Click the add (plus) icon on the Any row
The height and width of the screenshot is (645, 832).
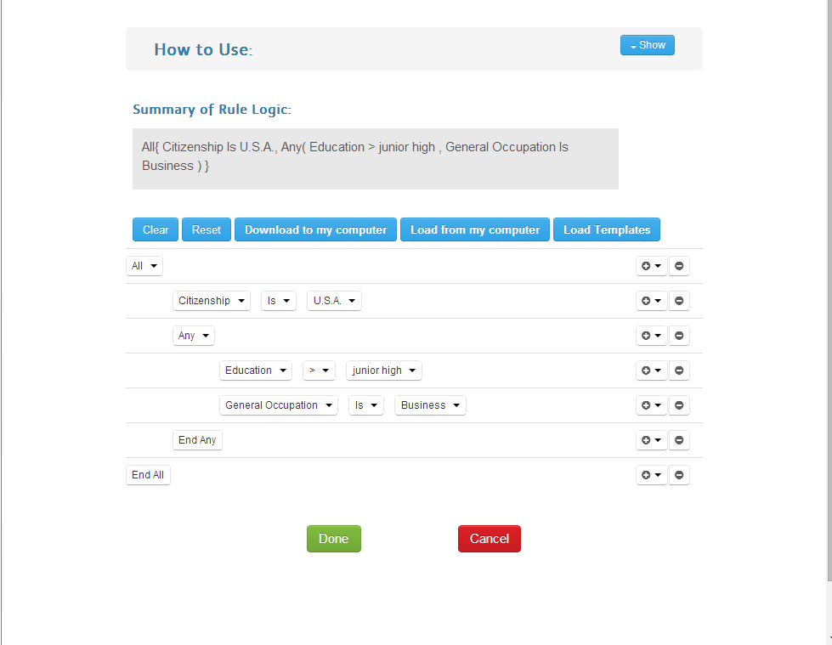tap(651, 335)
